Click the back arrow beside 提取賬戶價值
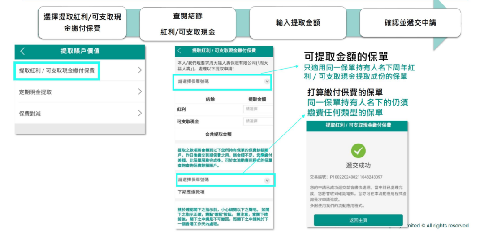 point(23,52)
